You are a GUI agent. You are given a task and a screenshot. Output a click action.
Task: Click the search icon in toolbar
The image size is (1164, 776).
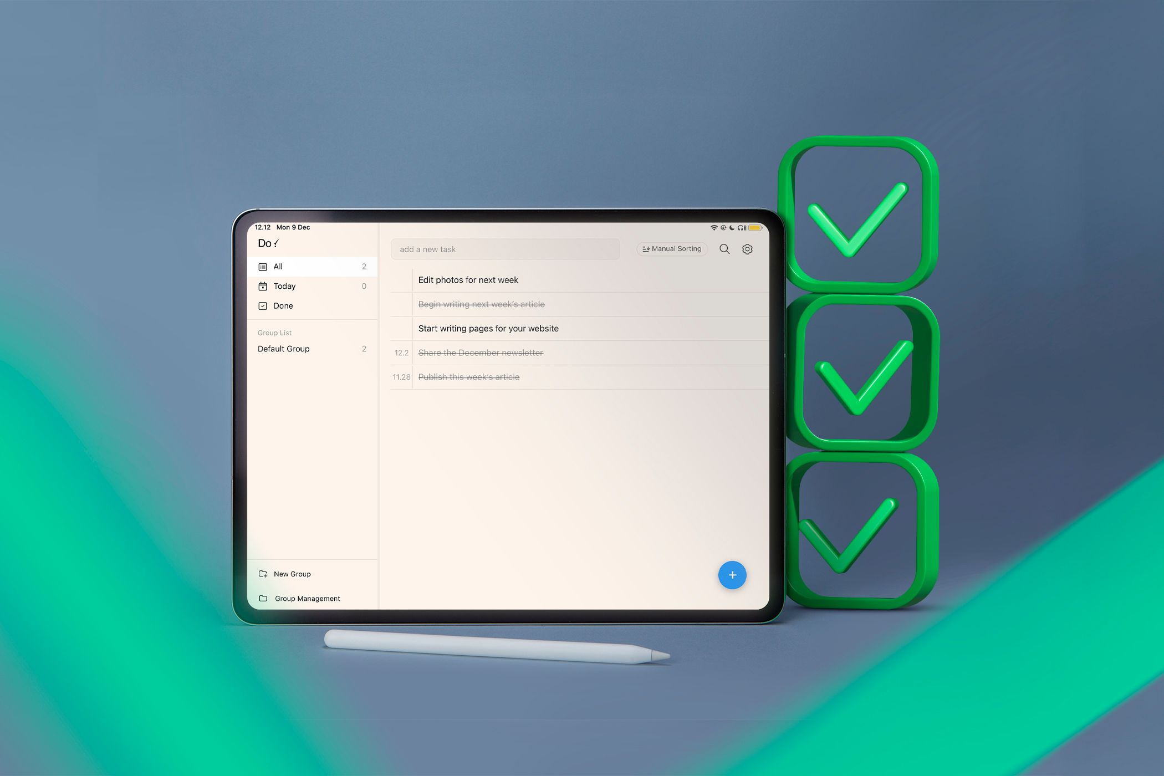point(724,249)
